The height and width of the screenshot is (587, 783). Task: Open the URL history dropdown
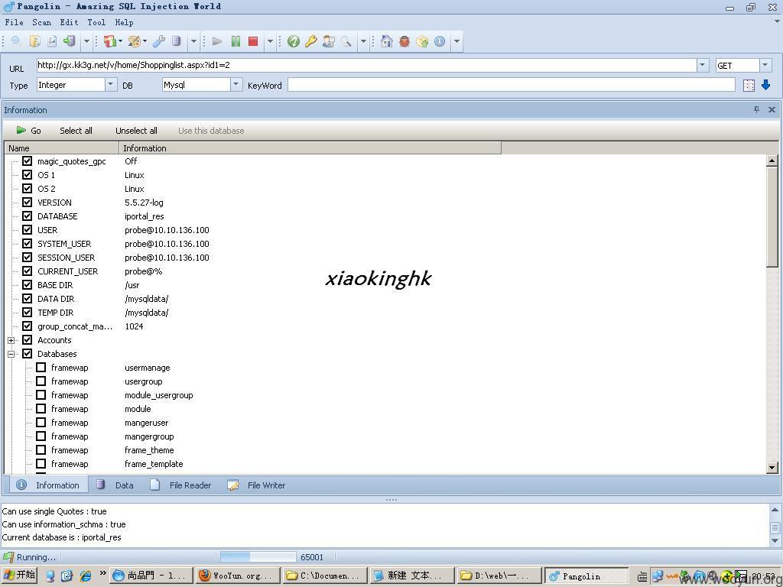[703, 65]
